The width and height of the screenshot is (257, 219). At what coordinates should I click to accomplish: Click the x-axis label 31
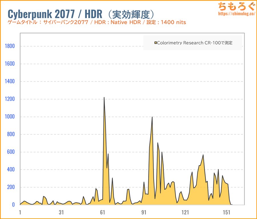(61, 212)
